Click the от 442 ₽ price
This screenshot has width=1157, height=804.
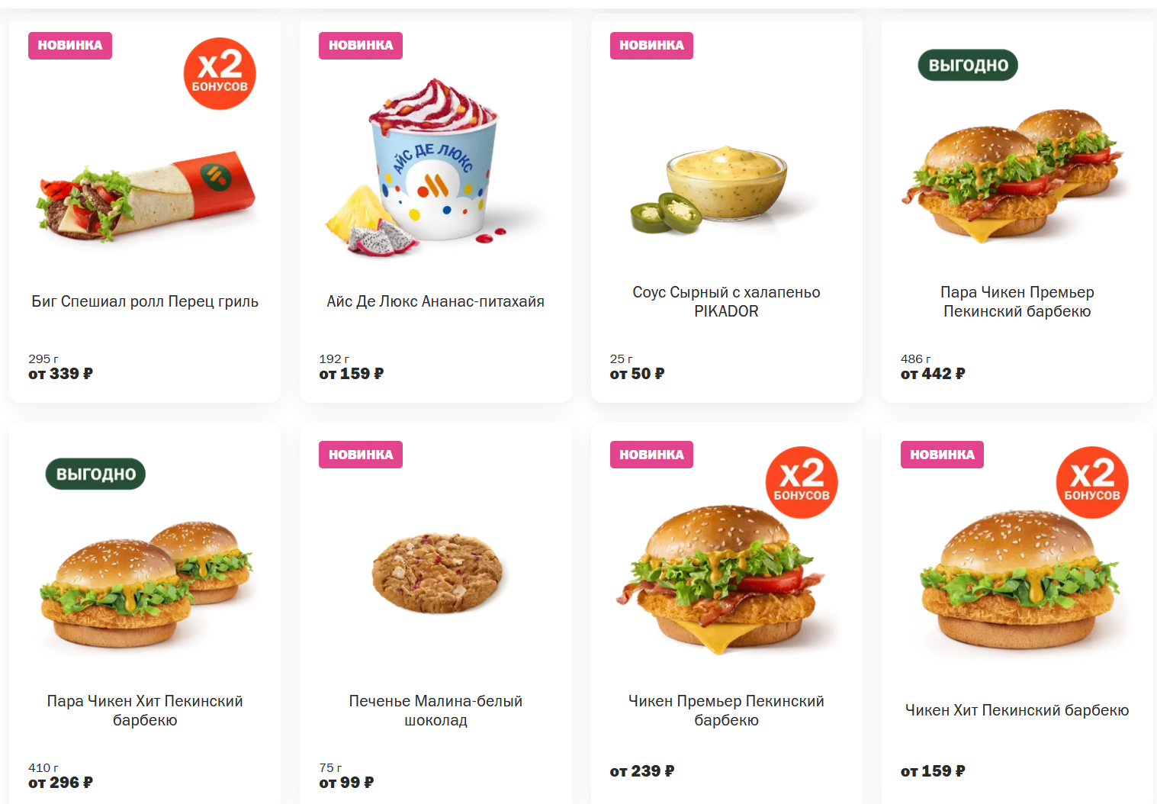click(933, 374)
